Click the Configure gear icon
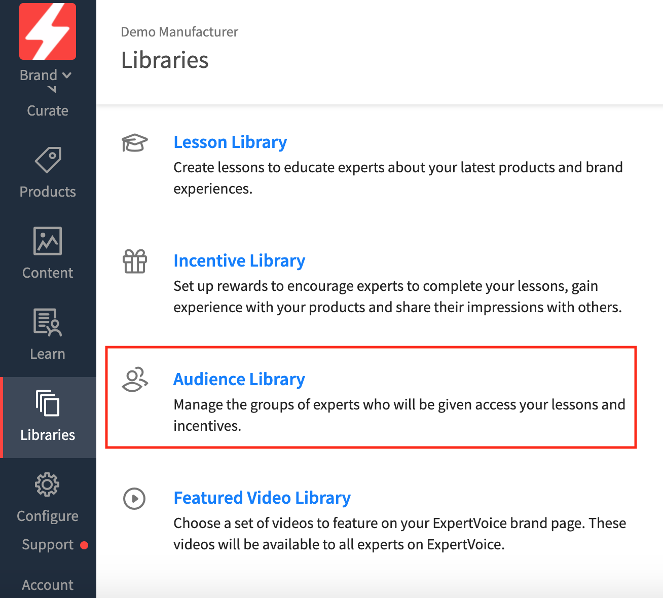Image resolution: width=663 pixels, height=598 pixels. click(x=47, y=485)
